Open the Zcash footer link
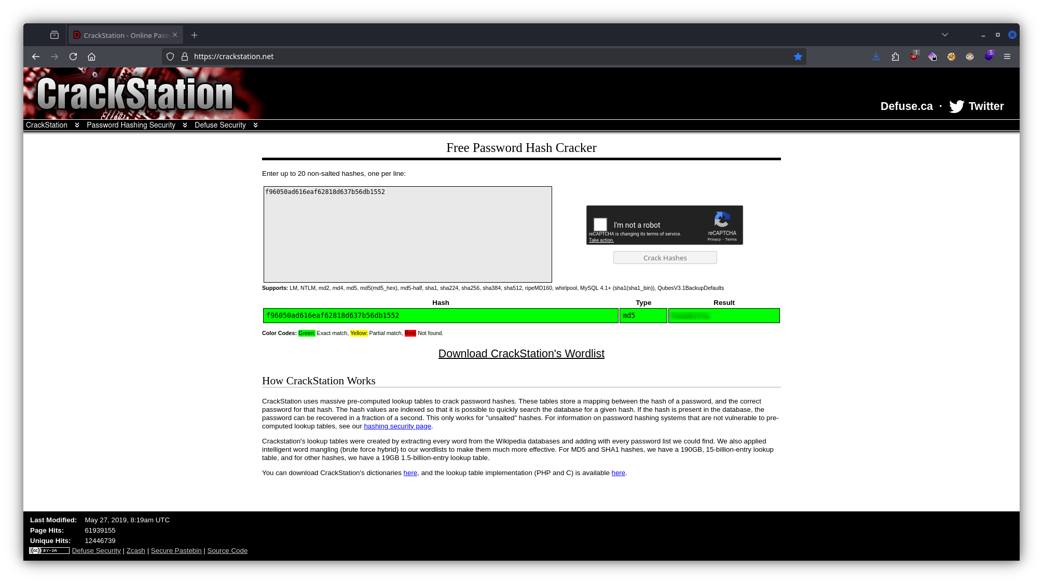The image size is (1043, 584). pos(135,551)
